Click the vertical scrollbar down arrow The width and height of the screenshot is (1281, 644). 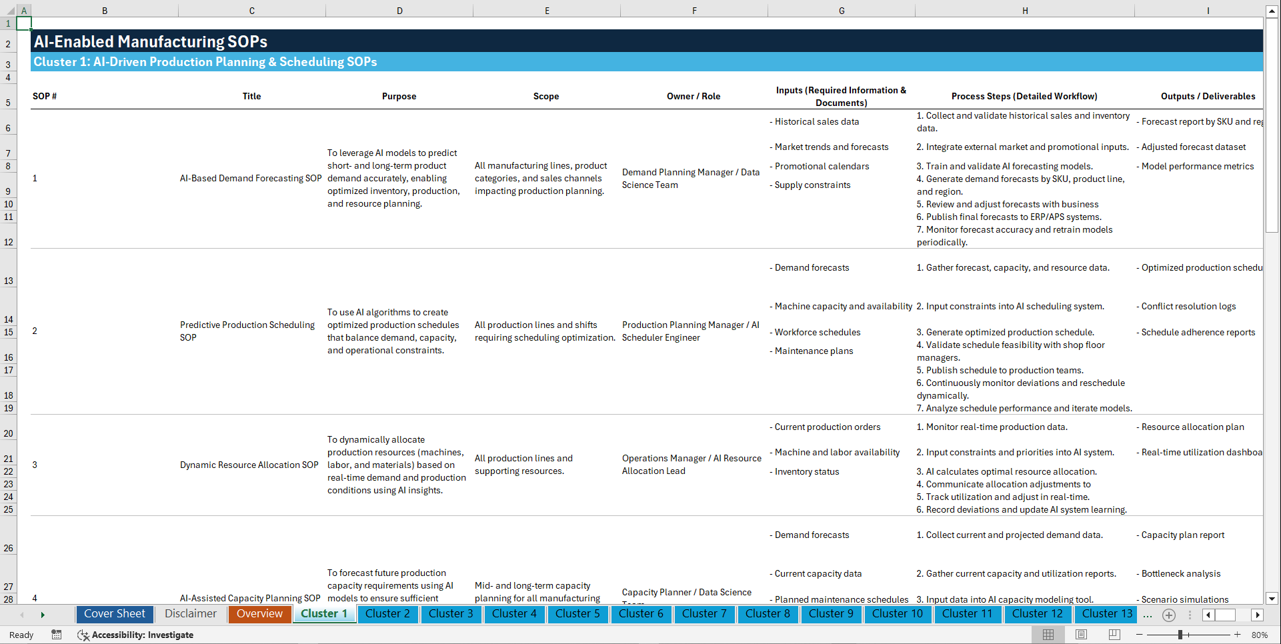[x=1272, y=599]
